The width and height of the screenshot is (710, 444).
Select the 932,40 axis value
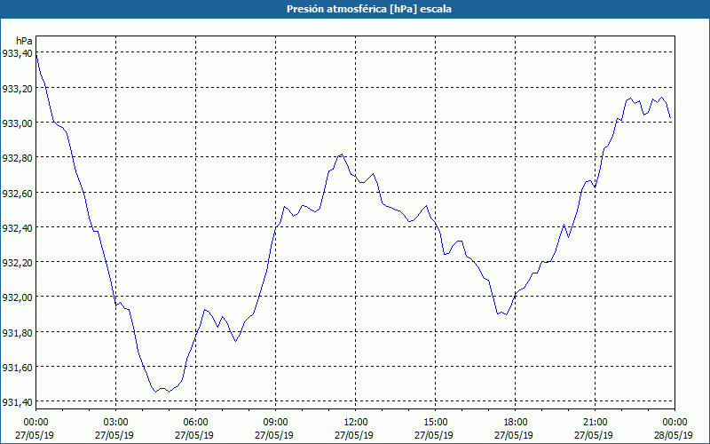17,228
